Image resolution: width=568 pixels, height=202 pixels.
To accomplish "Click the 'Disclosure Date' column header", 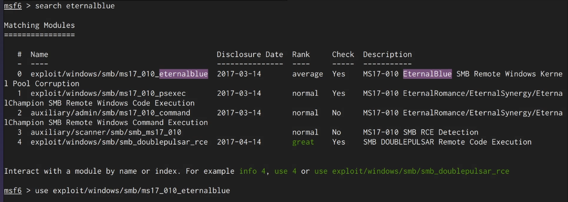I will tap(250, 54).
